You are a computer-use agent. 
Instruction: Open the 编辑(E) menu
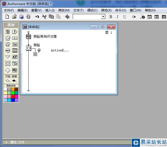(23, 10)
